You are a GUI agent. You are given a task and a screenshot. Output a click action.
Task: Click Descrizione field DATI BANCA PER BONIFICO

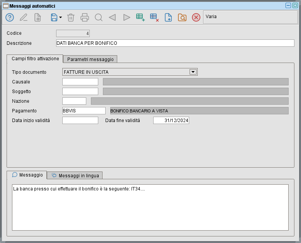pyautogui.click(x=175, y=43)
